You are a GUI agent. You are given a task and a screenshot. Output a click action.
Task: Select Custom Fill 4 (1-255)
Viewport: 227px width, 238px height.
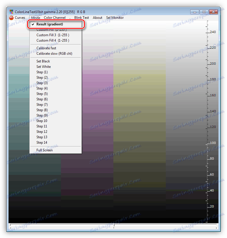click(x=56, y=40)
